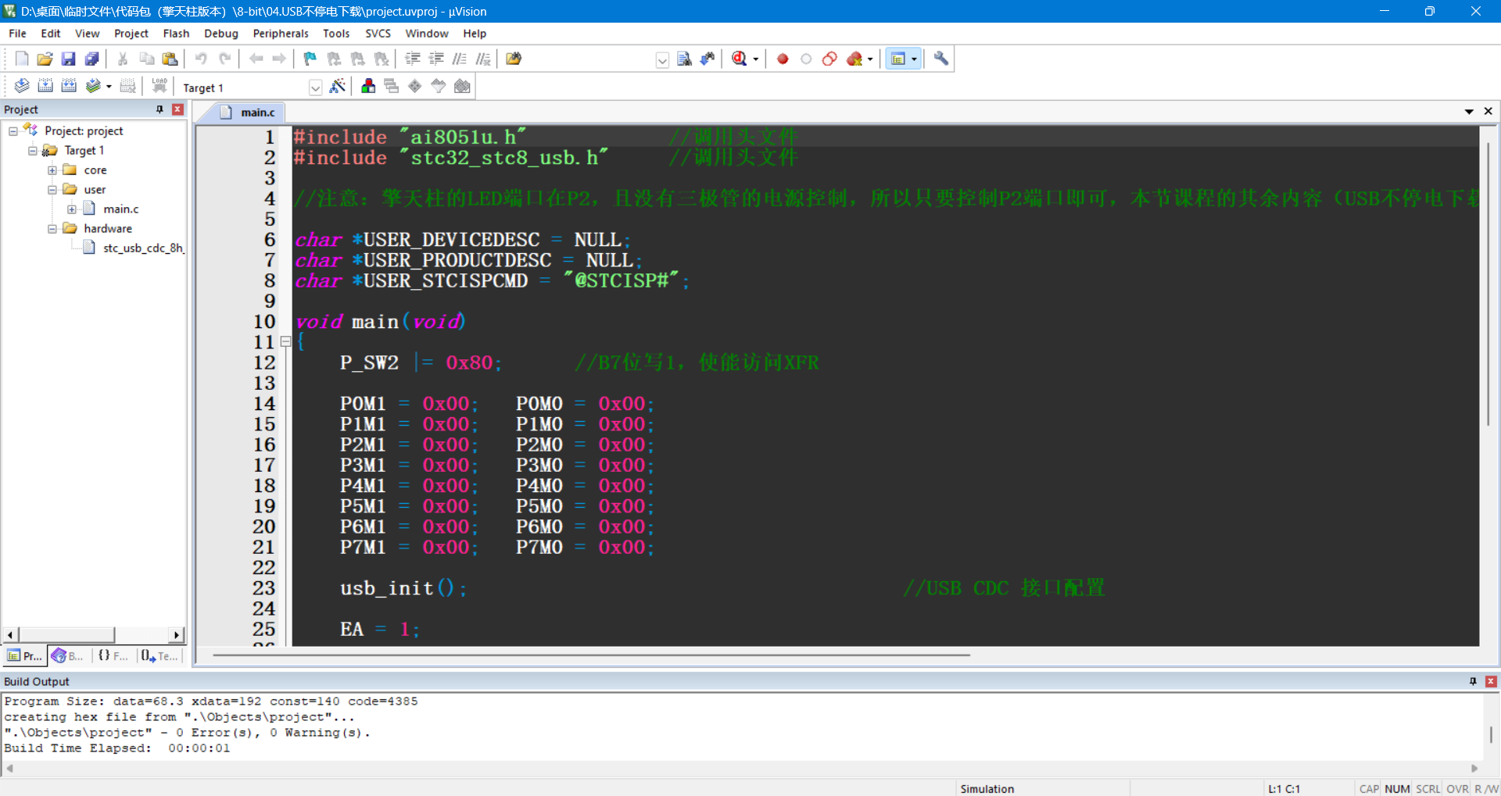Switch to the Books tab in project panel

(68, 656)
